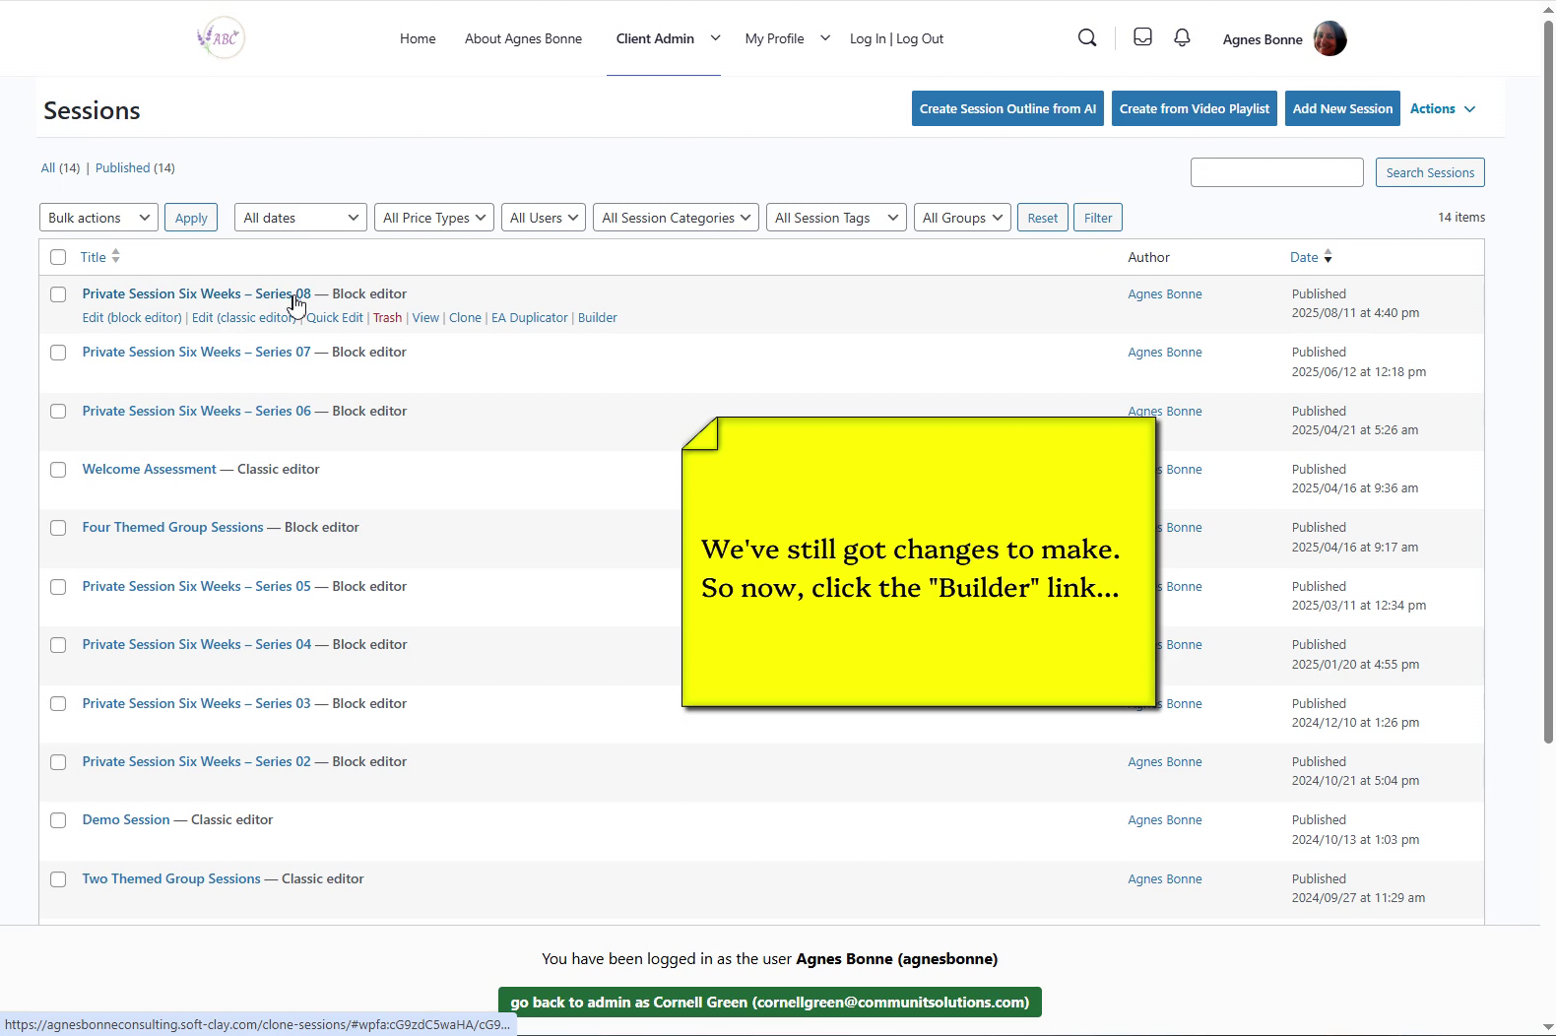Open the search magnifier icon
Image resolution: width=1556 pixels, height=1036 pixels.
pyautogui.click(x=1087, y=38)
